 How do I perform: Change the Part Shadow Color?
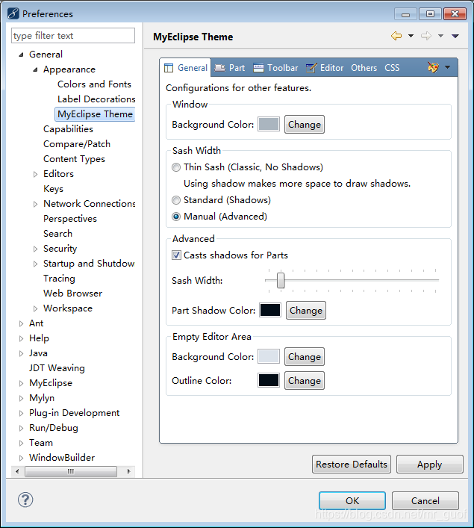click(x=306, y=310)
